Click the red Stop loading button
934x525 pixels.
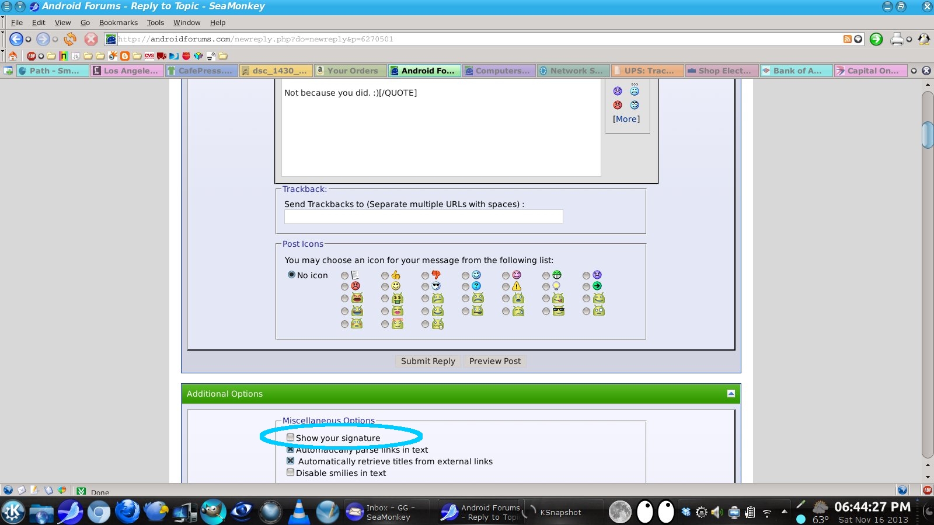point(91,39)
